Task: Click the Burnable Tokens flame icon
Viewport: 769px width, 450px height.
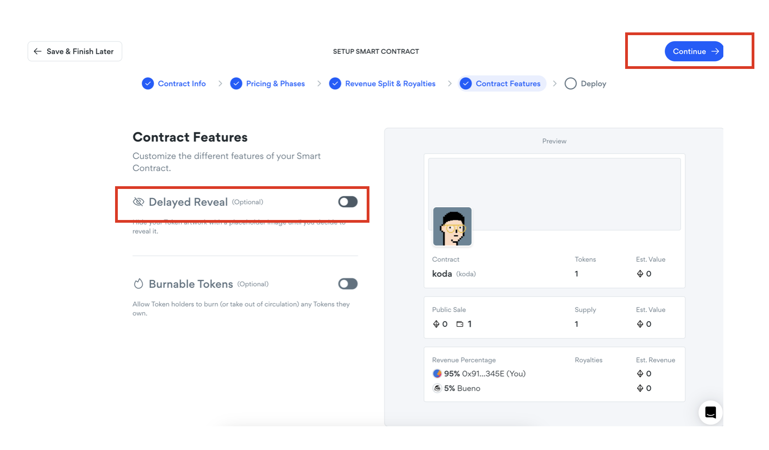Action: (x=138, y=284)
